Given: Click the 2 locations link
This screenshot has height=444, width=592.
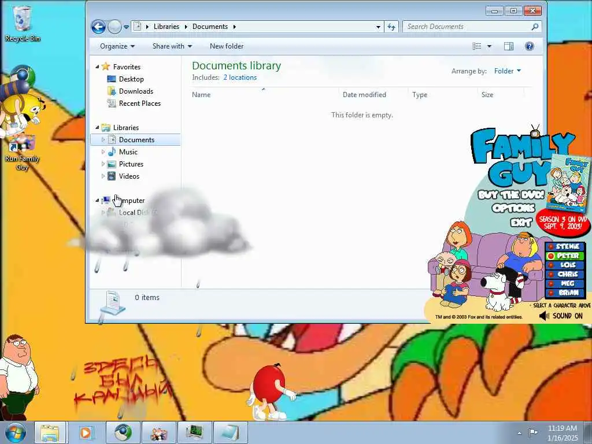Looking at the screenshot, I should (x=240, y=77).
